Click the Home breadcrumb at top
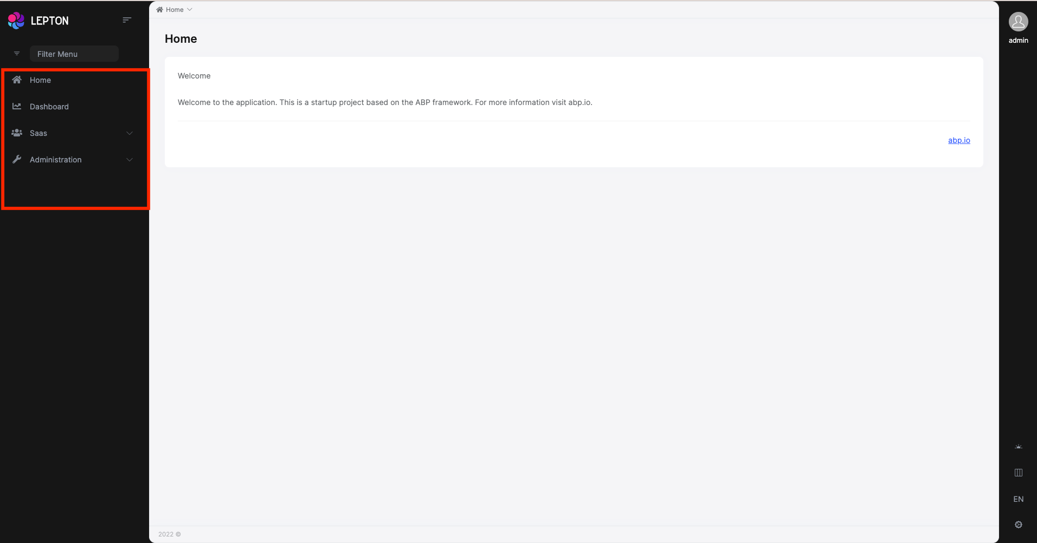 pos(175,10)
